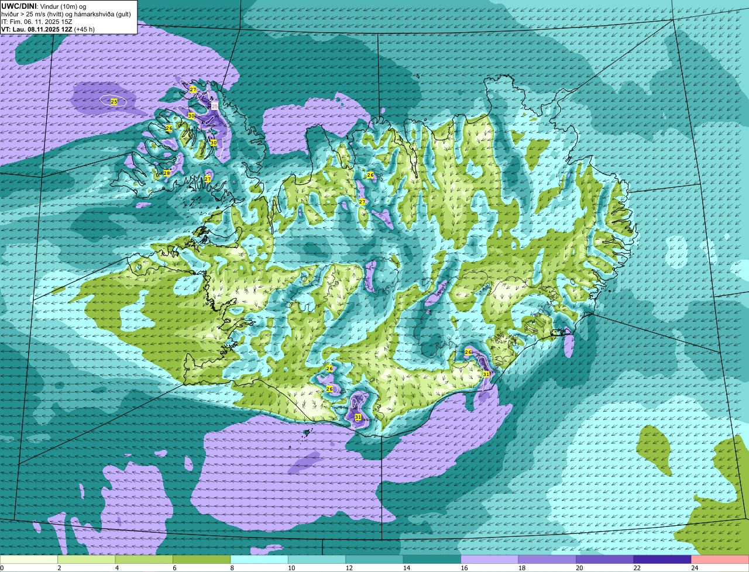Click the white-boxed "25" label in Westfjords
This screenshot has width=749, height=572.
pos(214,106)
